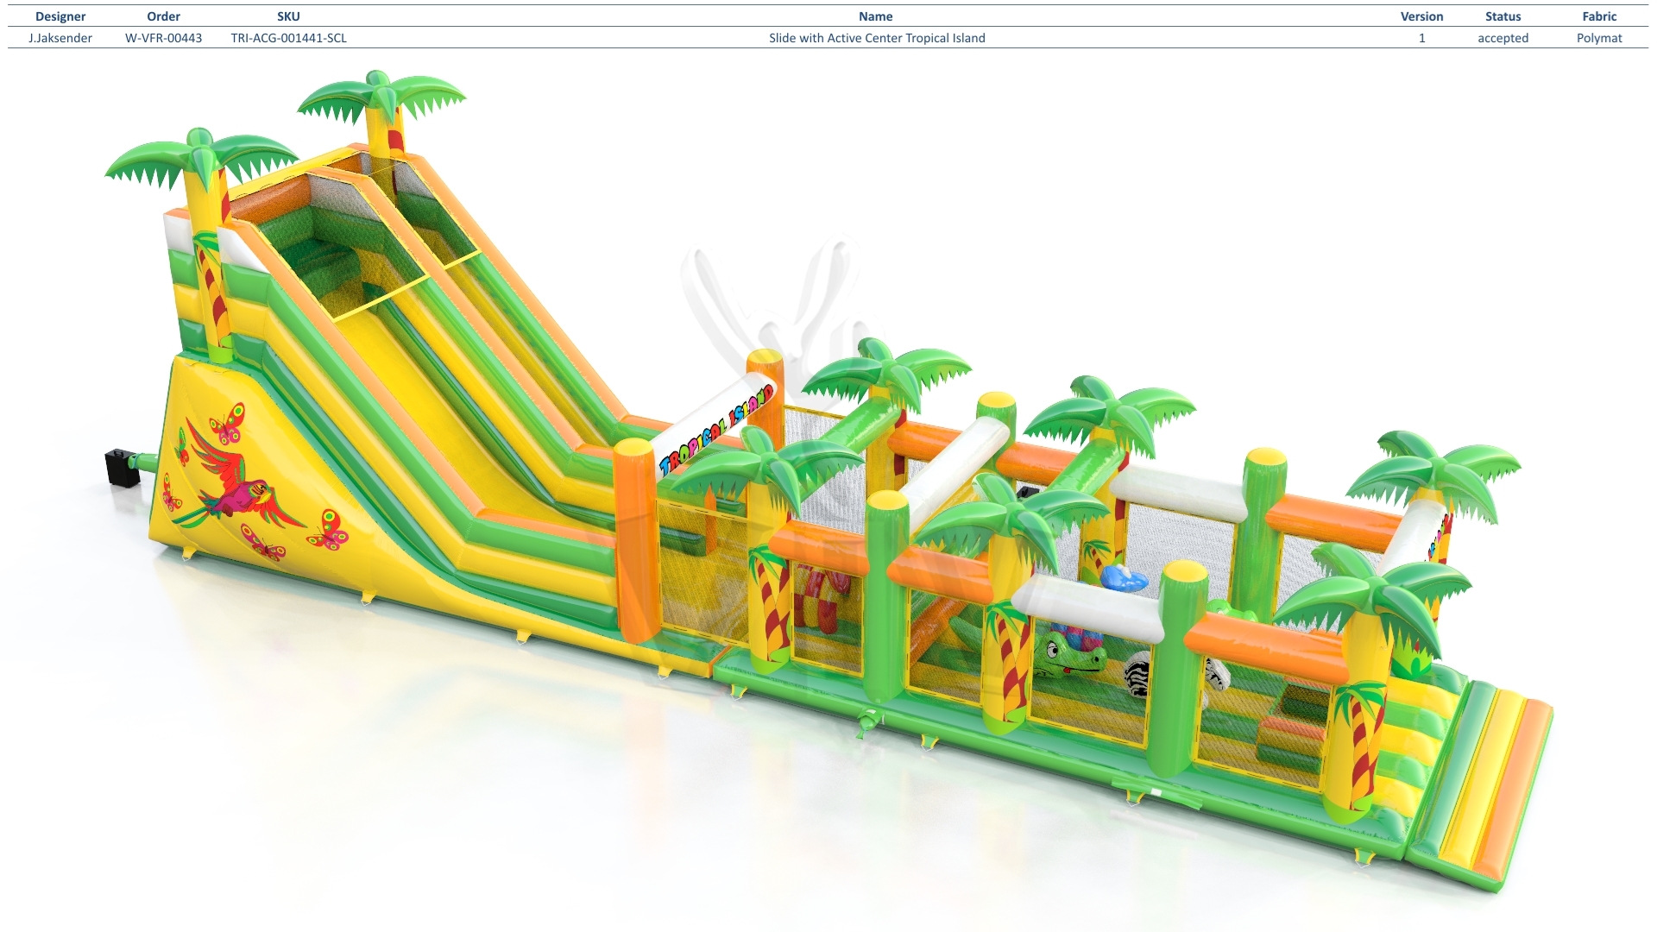This screenshot has height=932, width=1657.
Task: Select SKU value TRI-ACG-001441-SCL
Action: (288, 38)
